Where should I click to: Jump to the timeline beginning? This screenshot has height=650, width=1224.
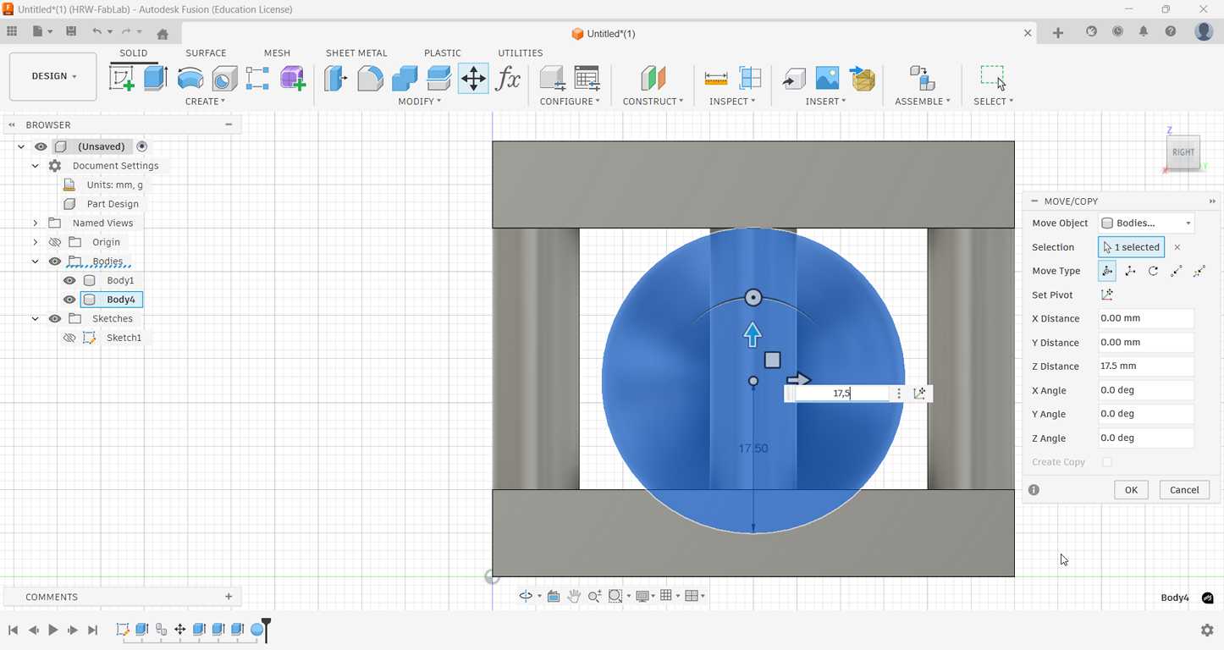pos(13,630)
